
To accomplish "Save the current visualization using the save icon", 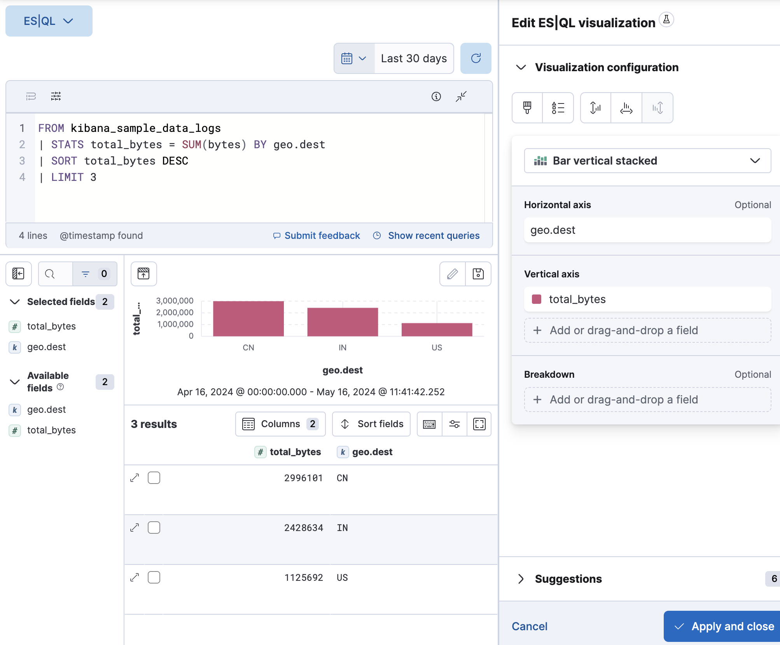I will [x=478, y=274].
